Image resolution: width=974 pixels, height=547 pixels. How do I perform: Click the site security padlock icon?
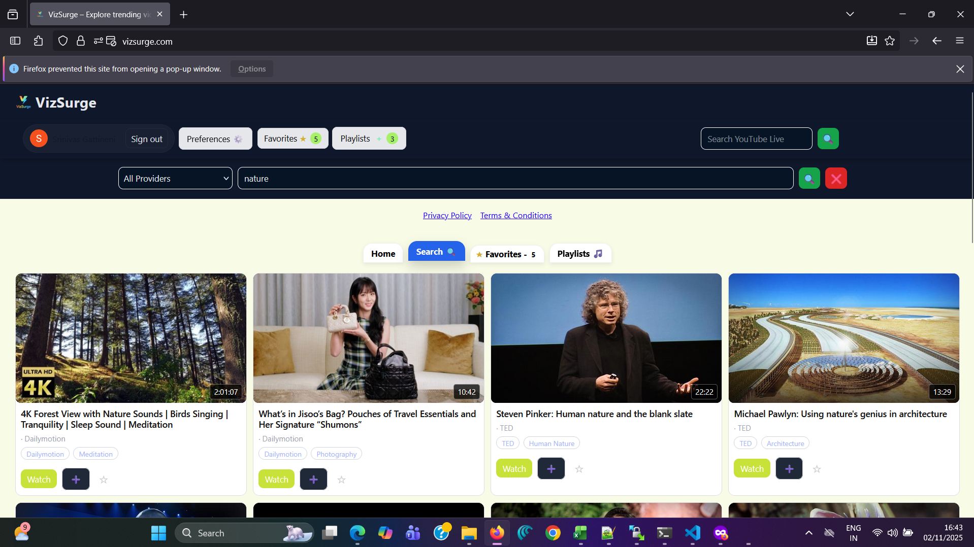pos(80,41)
